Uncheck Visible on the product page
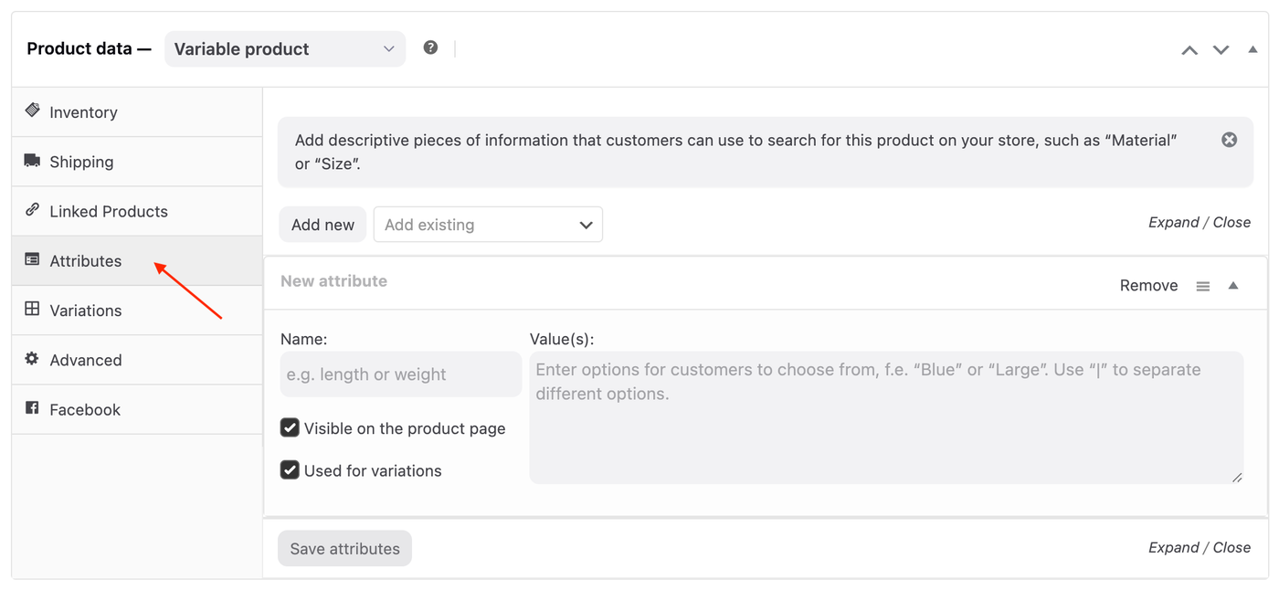 (x=290, y=427)
